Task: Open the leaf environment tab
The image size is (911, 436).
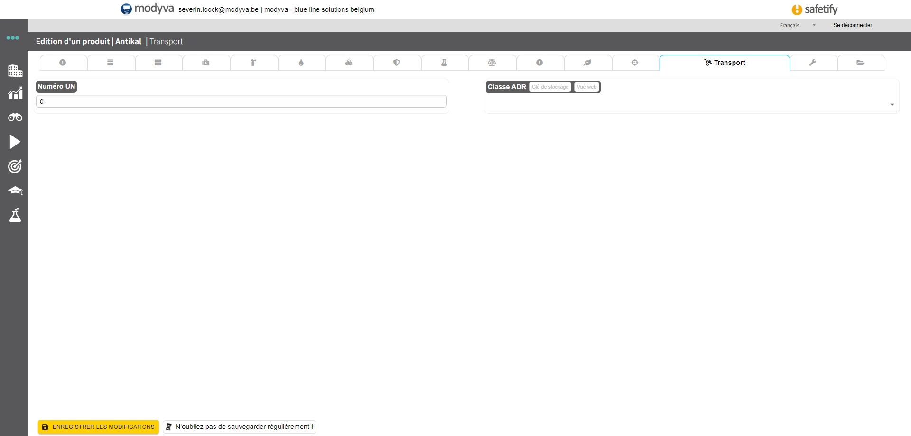Action: 587,63
